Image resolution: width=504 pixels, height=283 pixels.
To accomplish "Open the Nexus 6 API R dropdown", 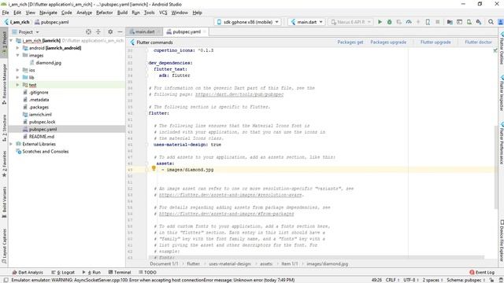I will 351,22.
